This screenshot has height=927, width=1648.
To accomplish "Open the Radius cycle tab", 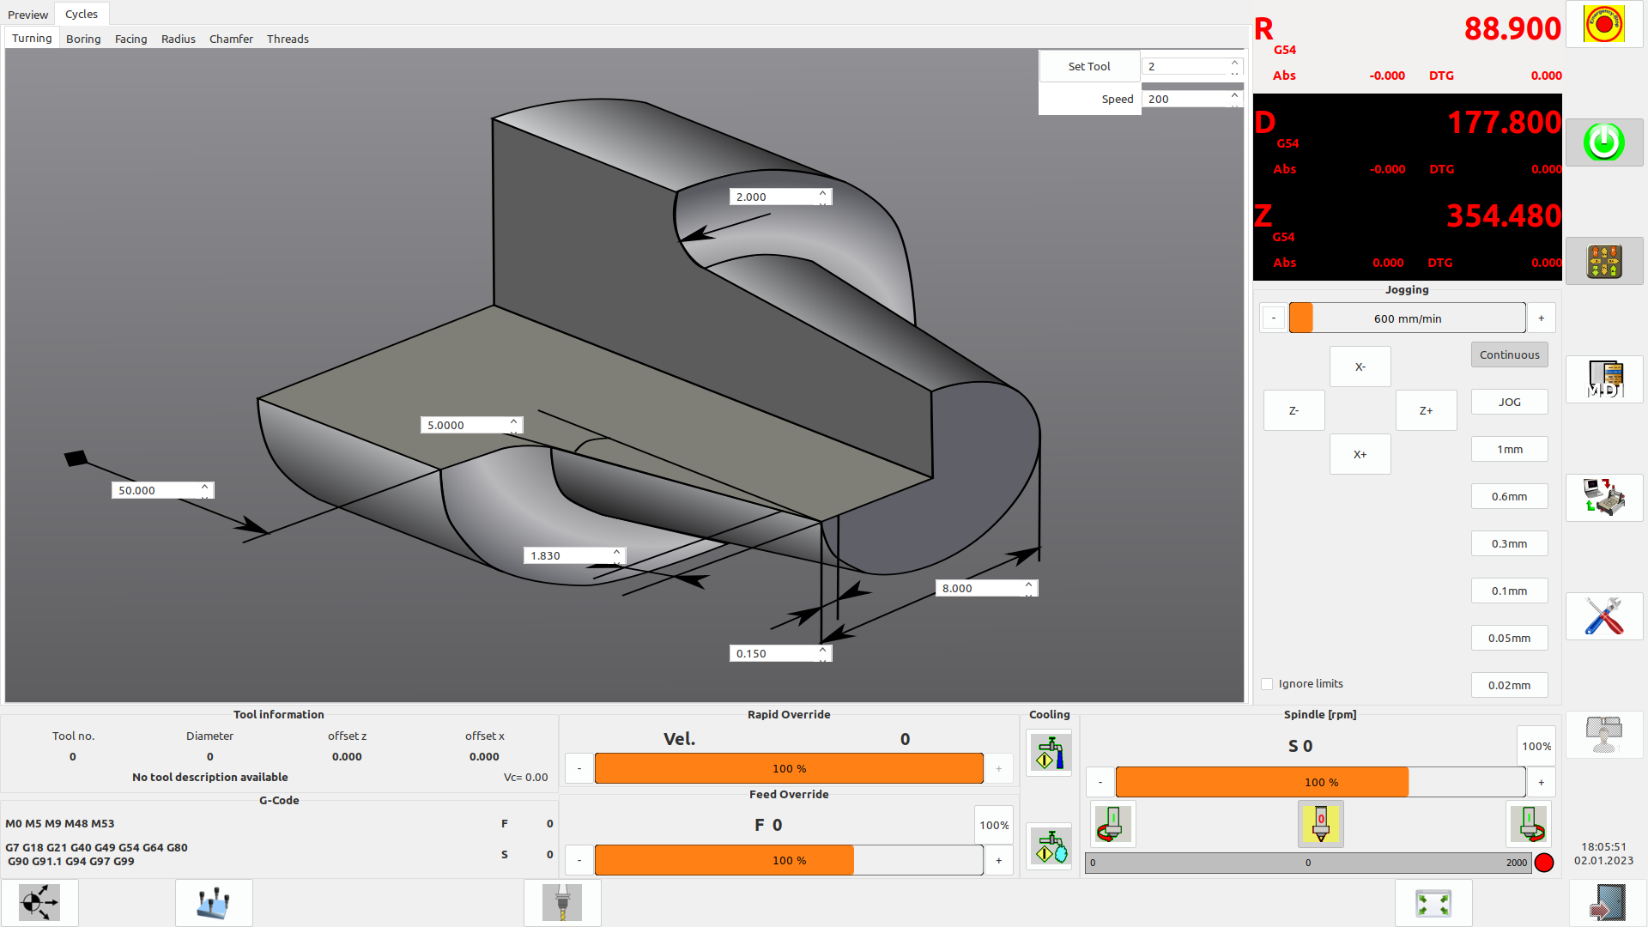I will pos(179,39).
